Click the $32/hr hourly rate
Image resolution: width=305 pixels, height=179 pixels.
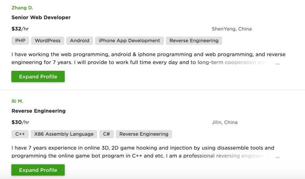tap(20, 29)
